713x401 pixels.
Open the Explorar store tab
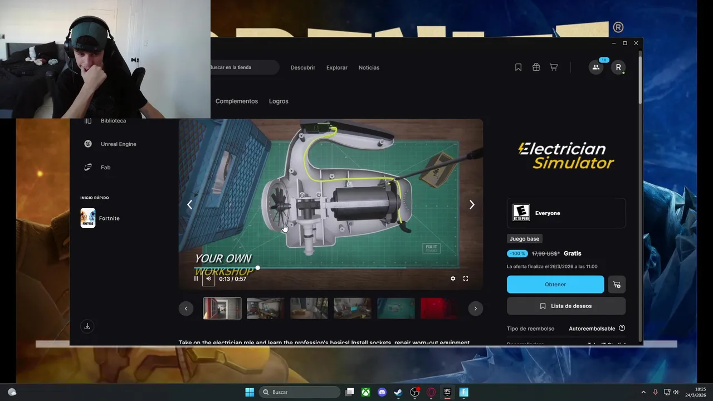click(337, 67)
